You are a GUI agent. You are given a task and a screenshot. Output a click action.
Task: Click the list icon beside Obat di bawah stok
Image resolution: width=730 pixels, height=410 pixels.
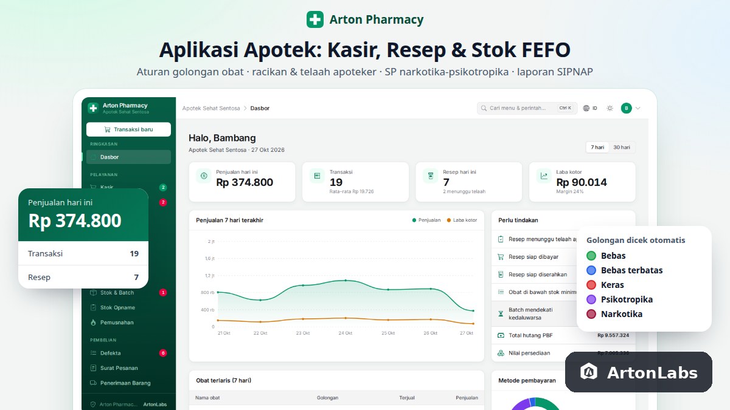point(501,292)
